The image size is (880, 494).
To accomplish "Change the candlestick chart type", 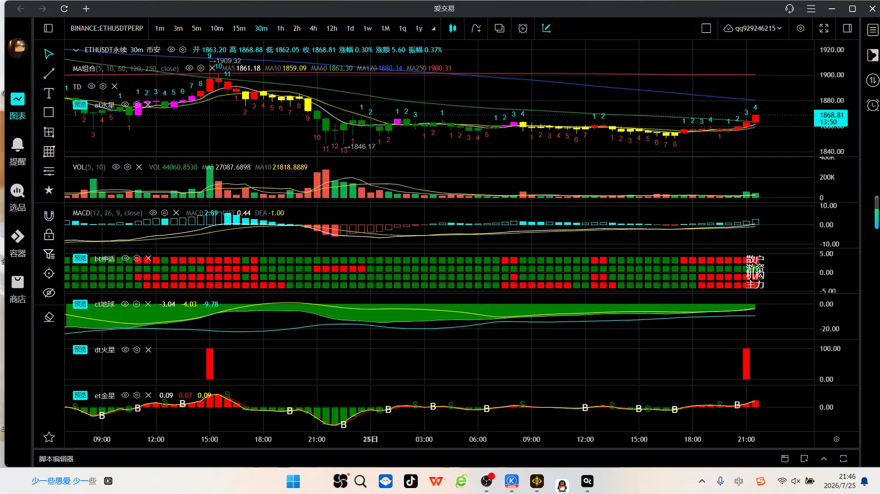I will click(x=453, y=28).
